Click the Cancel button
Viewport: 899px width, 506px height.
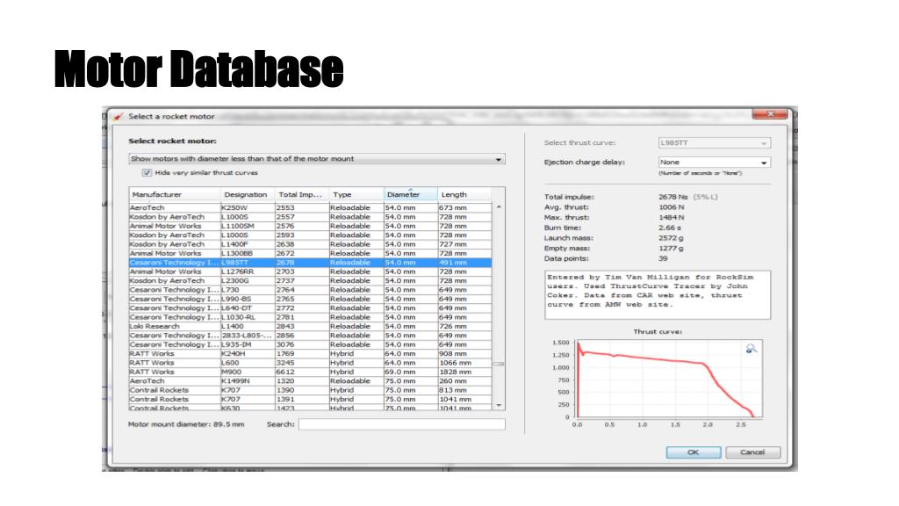point(752,452)
